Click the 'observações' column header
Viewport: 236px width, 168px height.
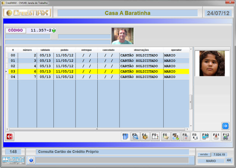[141, 50]
